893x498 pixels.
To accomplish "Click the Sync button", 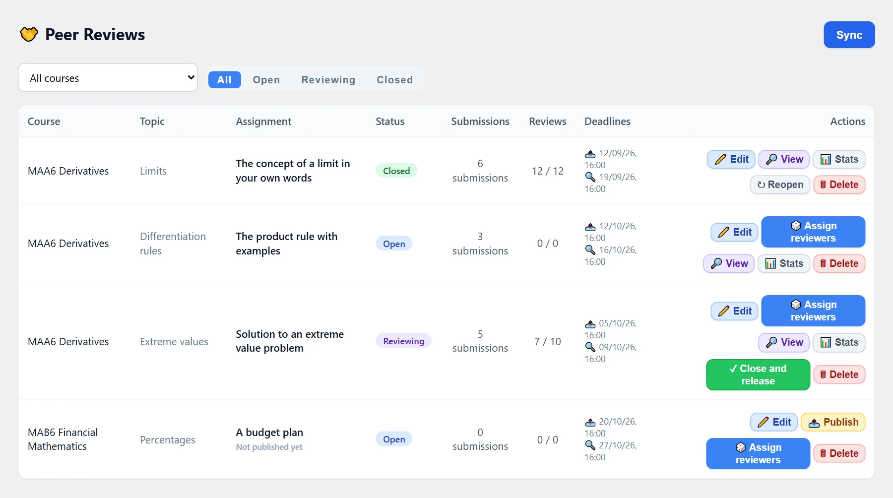I will tap(849, 35).
